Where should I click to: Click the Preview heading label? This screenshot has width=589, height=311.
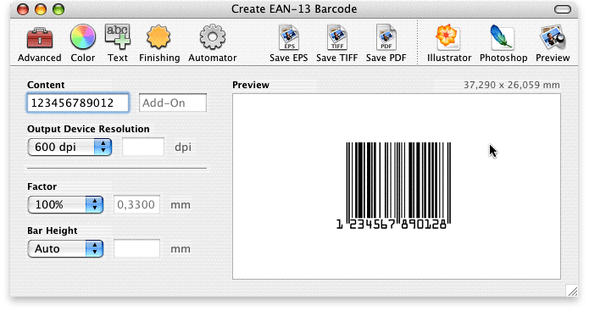pyautogui.click(x=251, y=85)
